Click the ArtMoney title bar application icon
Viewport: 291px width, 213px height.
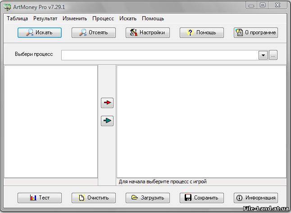pyautogui.click(x=7, y=7)
